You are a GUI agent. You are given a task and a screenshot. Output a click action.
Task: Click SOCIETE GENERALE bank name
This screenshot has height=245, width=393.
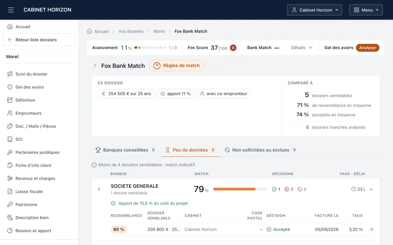(134, 186)
